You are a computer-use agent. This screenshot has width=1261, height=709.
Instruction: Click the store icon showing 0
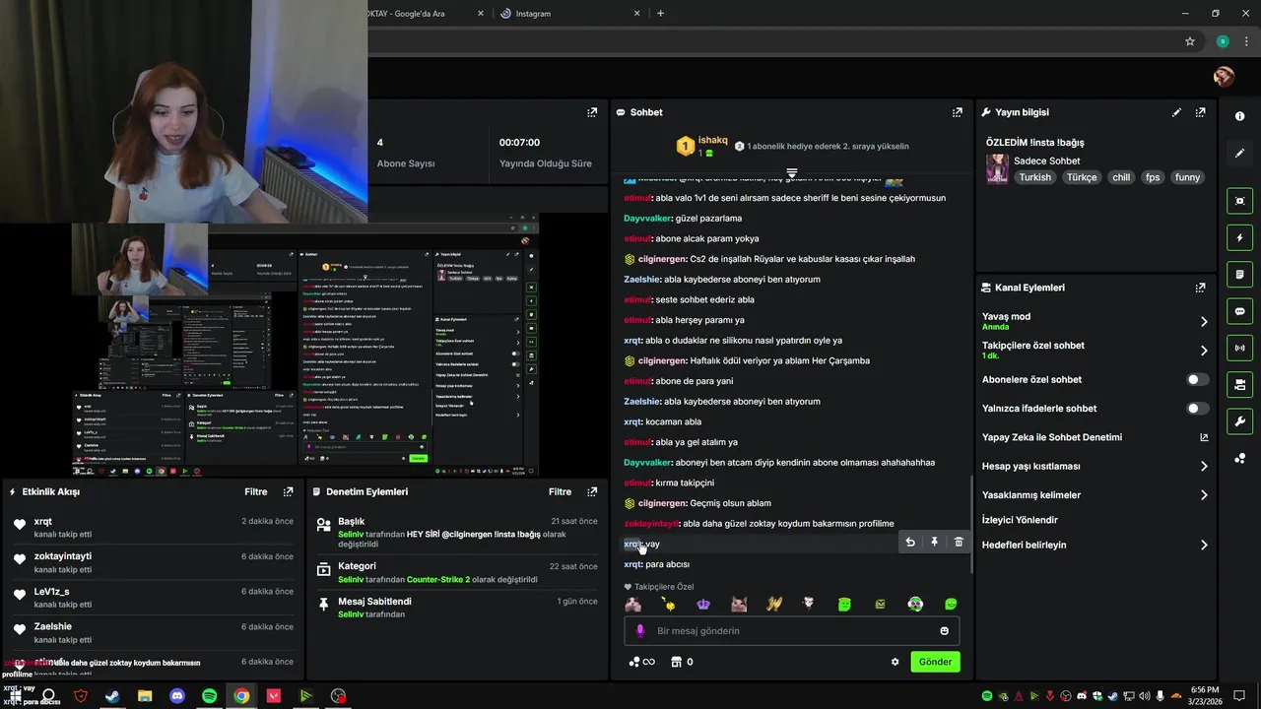pos(682,662)
